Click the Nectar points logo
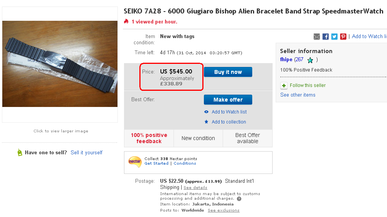This screenshot has width=387, height=217. click(135, 162)
